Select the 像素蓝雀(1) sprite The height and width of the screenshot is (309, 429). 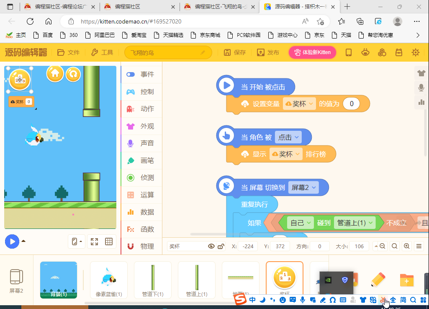click(109, 280)
